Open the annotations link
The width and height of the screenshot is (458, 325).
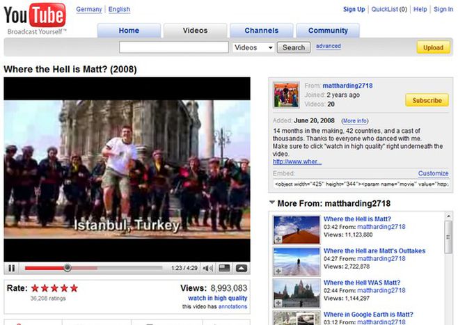(232, 307)
